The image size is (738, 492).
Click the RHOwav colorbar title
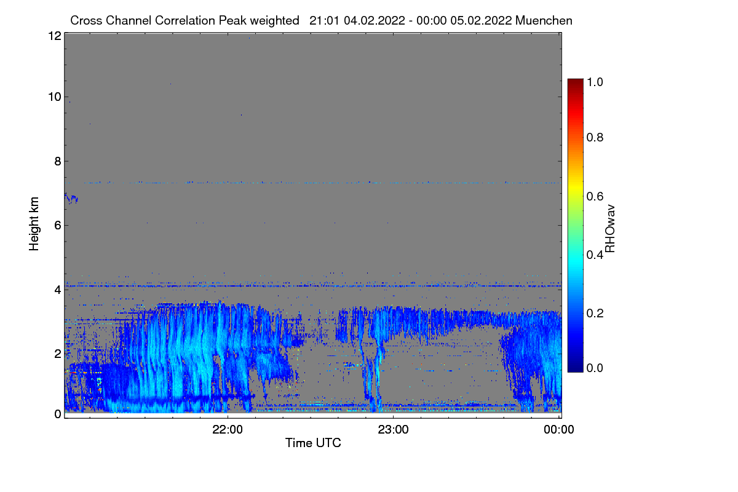611,229
